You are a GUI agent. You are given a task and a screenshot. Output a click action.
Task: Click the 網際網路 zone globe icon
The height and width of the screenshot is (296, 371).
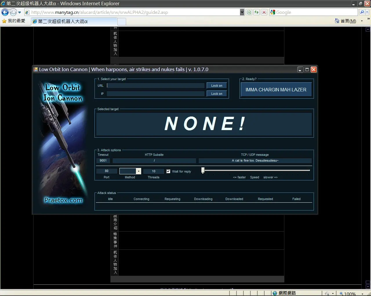275,293
